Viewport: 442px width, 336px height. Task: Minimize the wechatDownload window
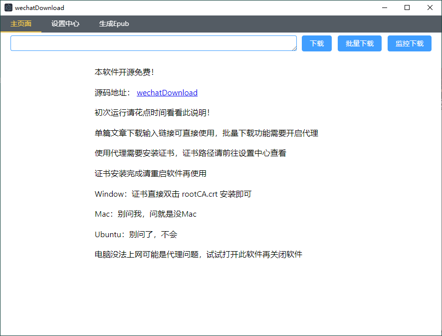pyautogui.click(x=385, y=7)
